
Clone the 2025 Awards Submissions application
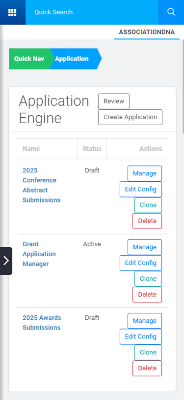pyautogui.click(x=148, y=352)
